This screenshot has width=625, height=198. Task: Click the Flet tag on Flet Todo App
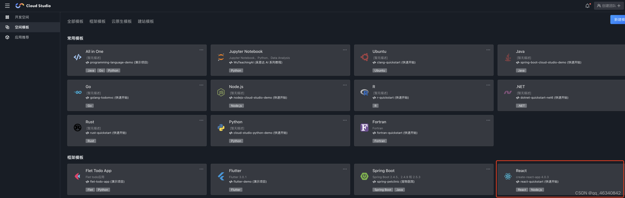click(90, 190)
